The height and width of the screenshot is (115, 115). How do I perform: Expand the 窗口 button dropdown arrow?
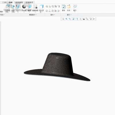click(x=75, y=12)
